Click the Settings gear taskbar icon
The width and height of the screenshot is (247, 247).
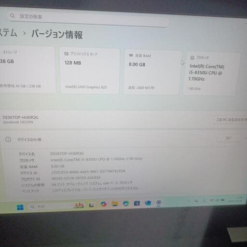[x=159, y=203]
